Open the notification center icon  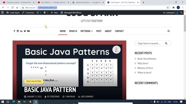(x=181, y=102)
